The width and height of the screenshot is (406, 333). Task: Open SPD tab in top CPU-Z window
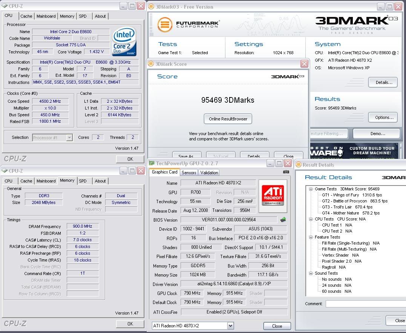pyautogui.click(x=83, y=16)
